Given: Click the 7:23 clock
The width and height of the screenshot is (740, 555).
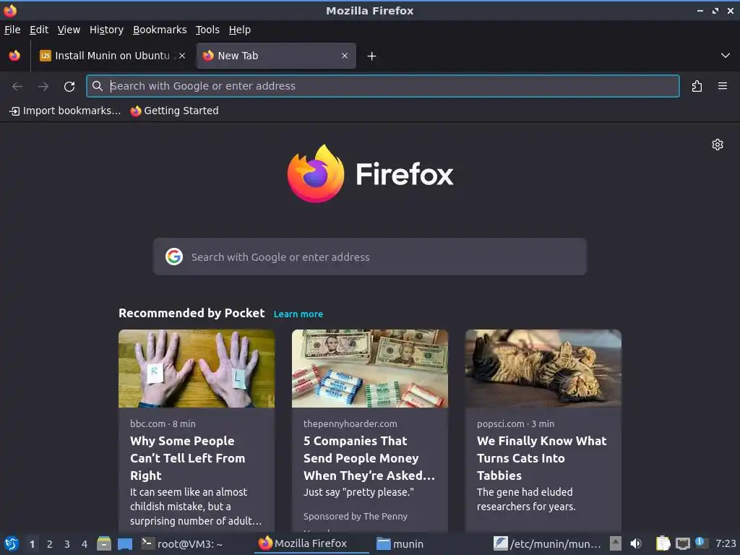Looking at the screenshot, I should click(x=726, y=543).
